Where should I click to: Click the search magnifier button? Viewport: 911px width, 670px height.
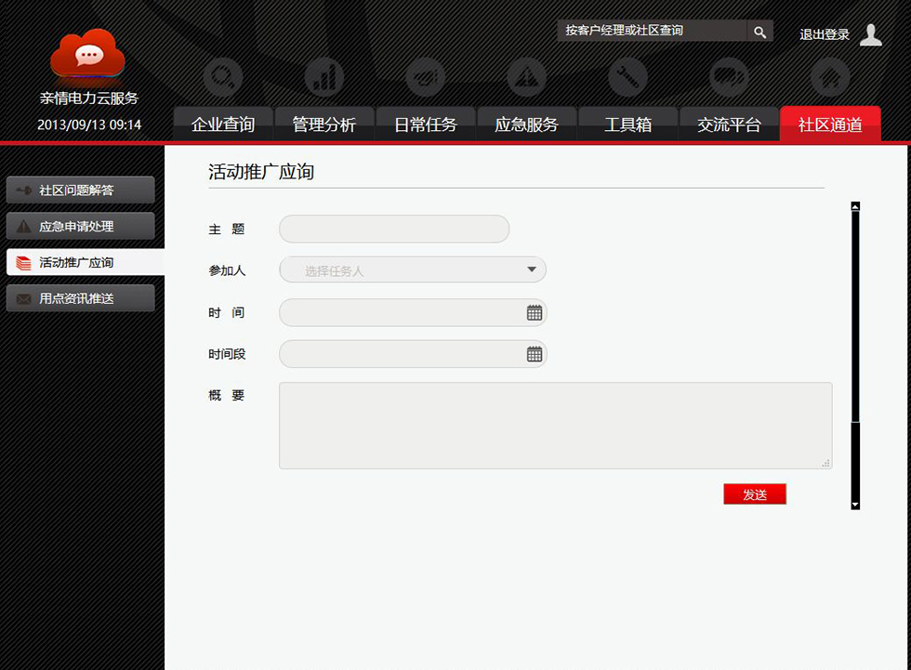(760, 32)
